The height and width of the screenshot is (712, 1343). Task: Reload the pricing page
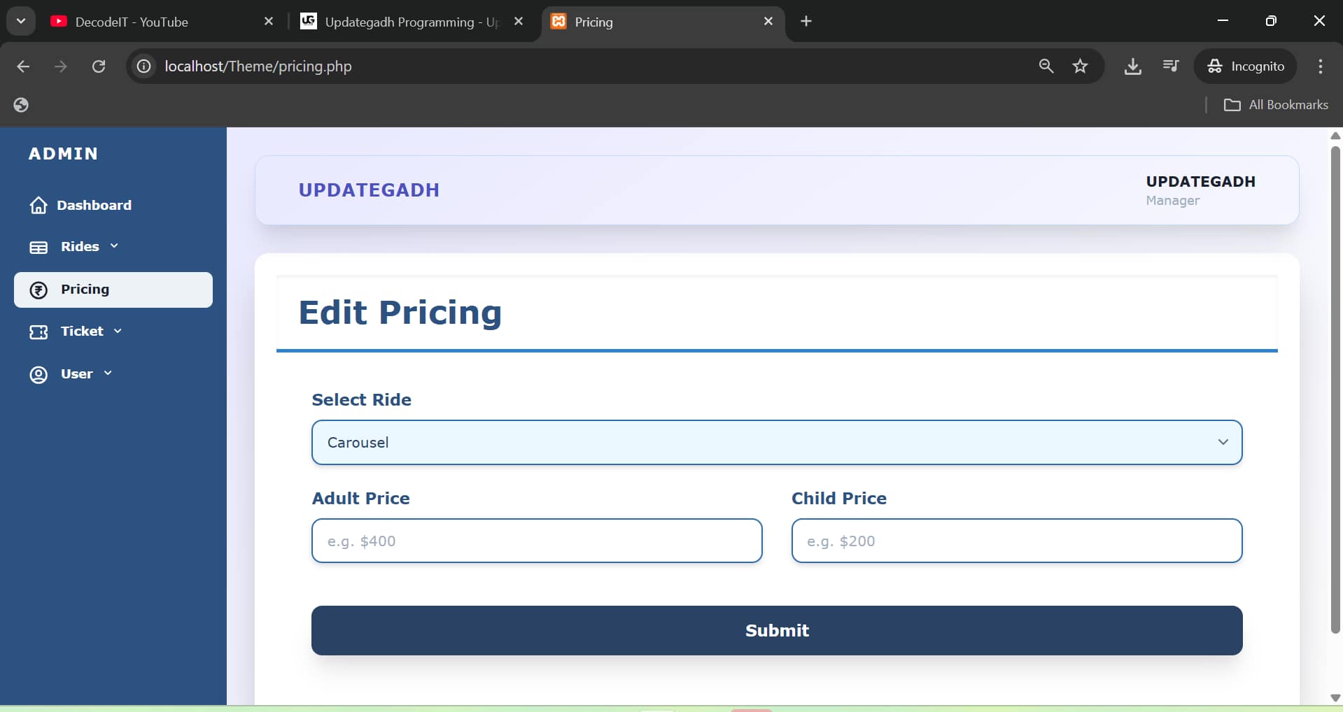click(x=99, y=66)
